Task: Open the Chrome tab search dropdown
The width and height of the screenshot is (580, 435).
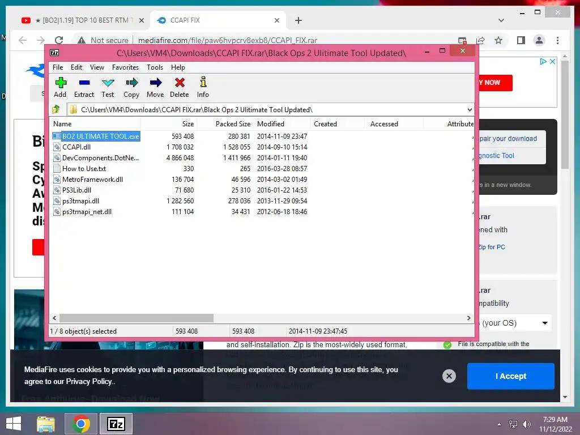Action: tap(501, 20)
